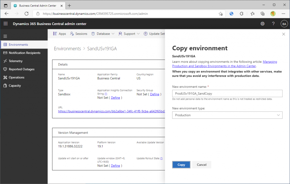Open the BA account avatar

[x=284, y=24]
